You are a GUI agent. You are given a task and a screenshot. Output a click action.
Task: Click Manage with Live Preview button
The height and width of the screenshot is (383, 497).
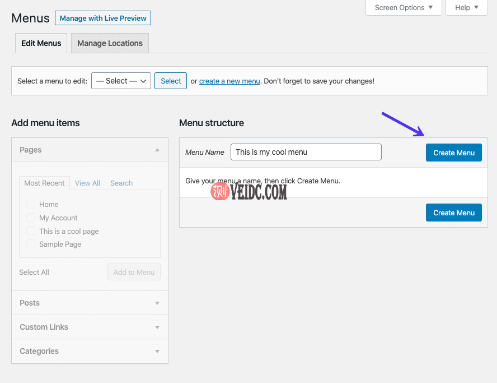point(103,18)
